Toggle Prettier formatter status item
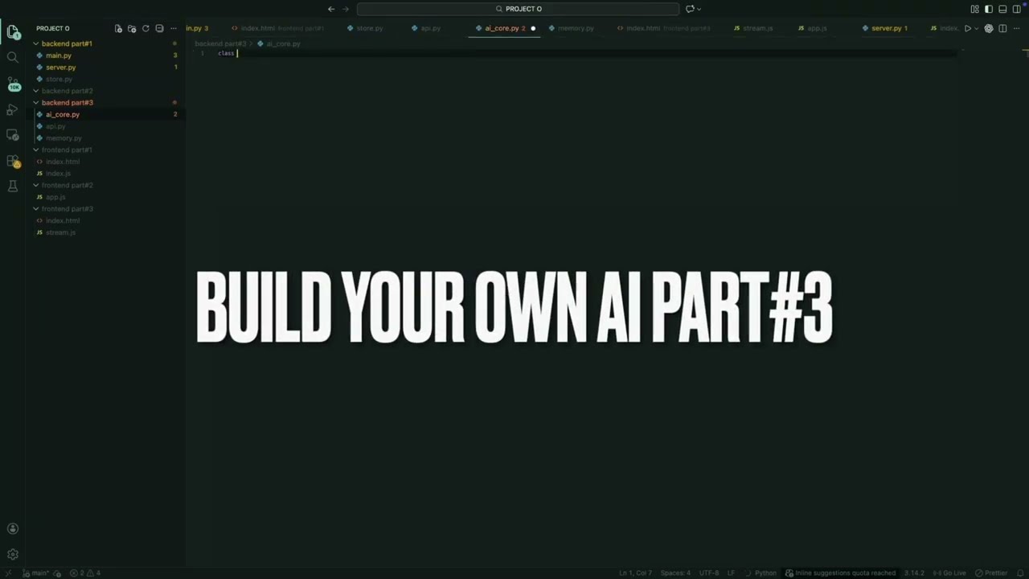 click(x=991, y=573)
